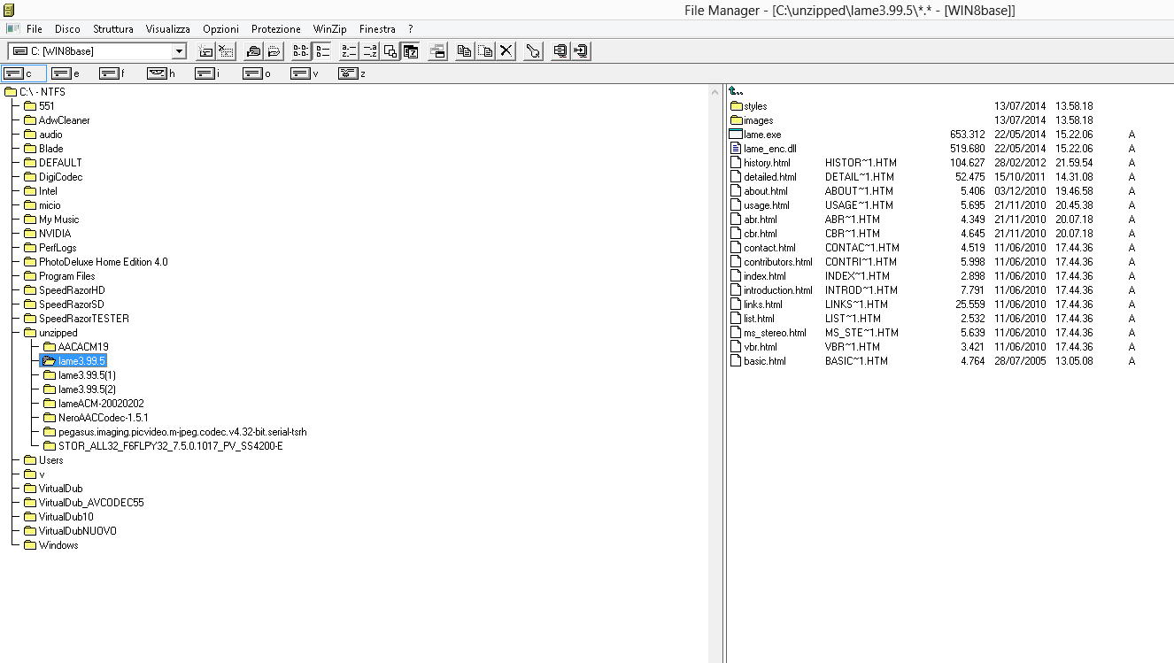Viewport: 1174px width, 663px height.
Task: Open the drive selection dropdown
Action: [179, 51]
